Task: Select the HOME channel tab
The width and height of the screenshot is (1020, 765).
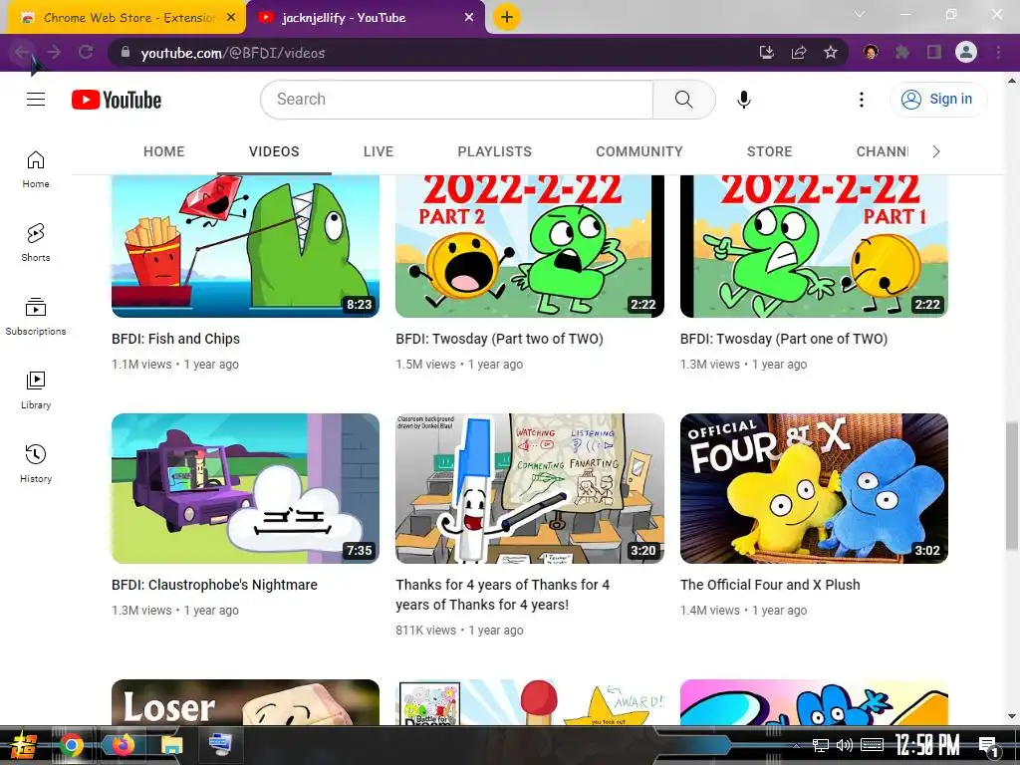Action: click(164, 151)
